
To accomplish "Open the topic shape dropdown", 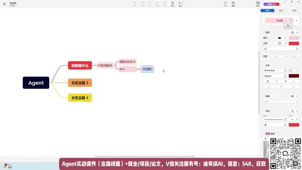I will [x=294, y=33].
